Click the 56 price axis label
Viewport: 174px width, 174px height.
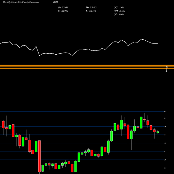point(165,126)
